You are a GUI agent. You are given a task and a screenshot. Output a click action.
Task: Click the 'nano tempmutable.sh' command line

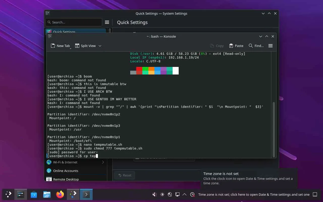coord(85,144)
